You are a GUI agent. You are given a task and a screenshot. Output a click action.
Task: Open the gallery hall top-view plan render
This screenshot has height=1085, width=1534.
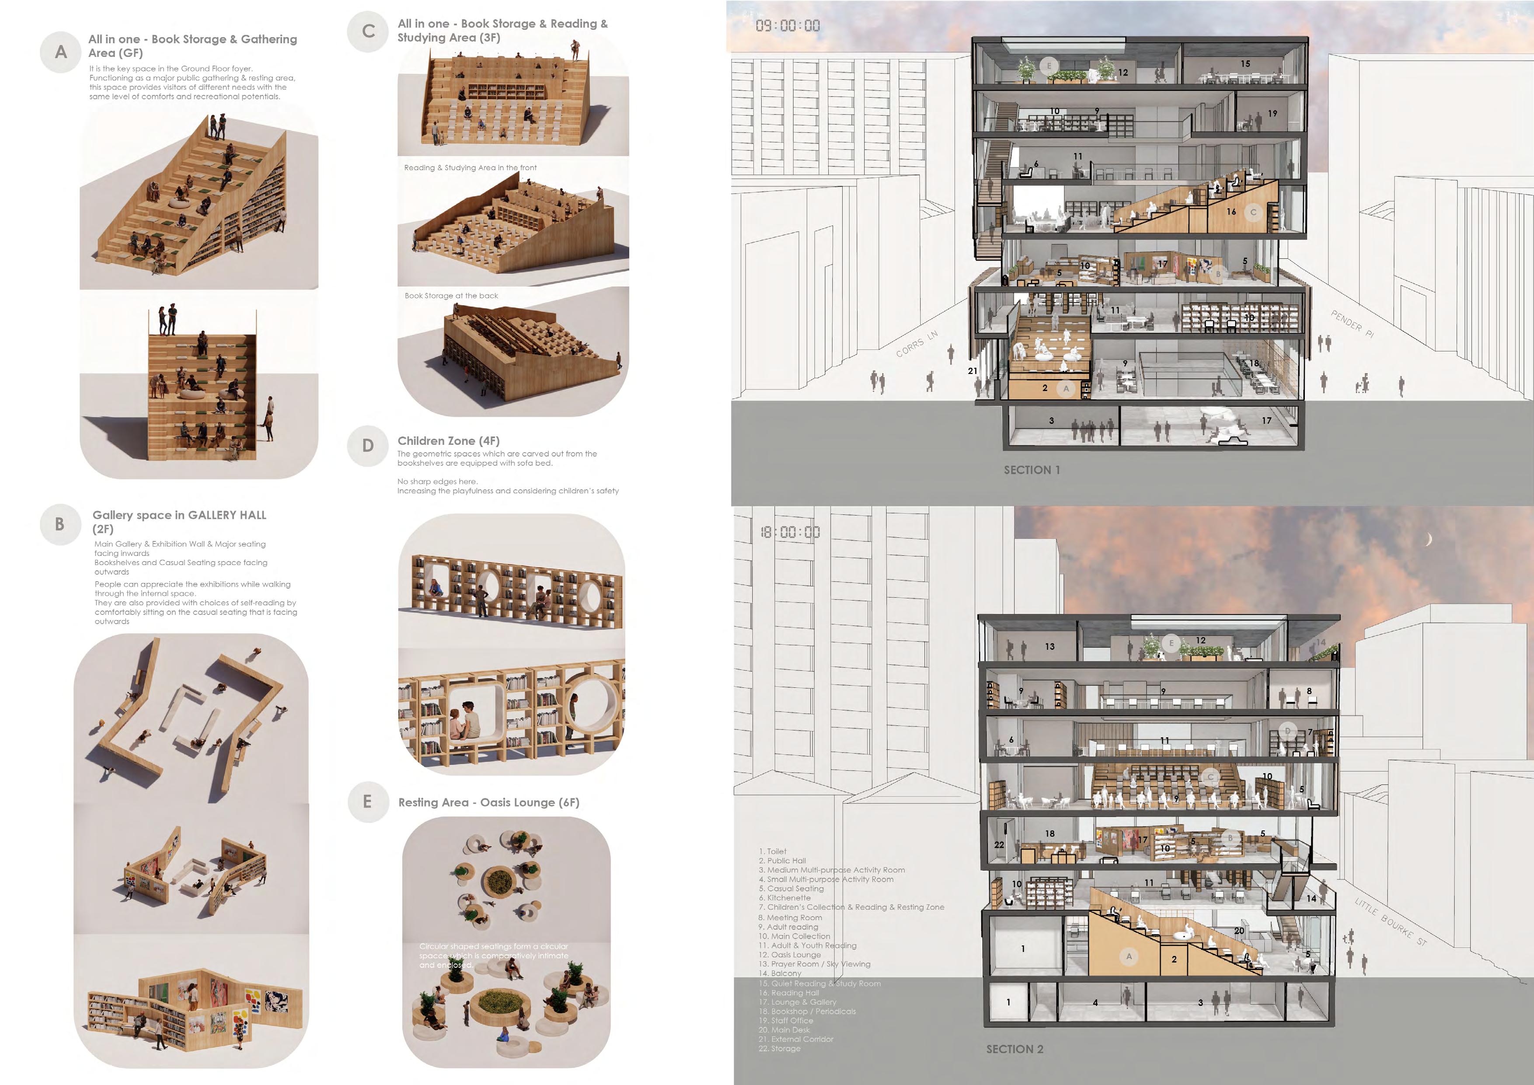tap(191, 718)
